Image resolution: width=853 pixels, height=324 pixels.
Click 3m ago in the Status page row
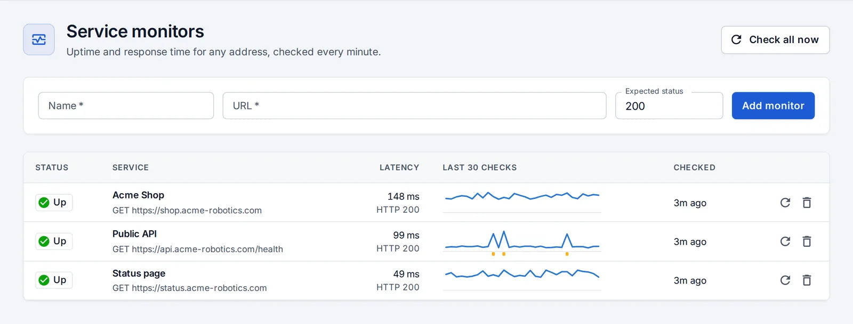point(690,280)
